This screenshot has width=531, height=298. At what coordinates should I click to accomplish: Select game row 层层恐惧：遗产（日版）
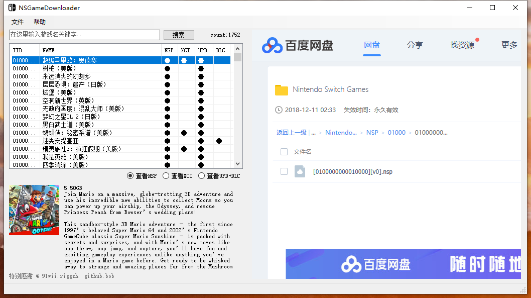[x=121, y=84]
